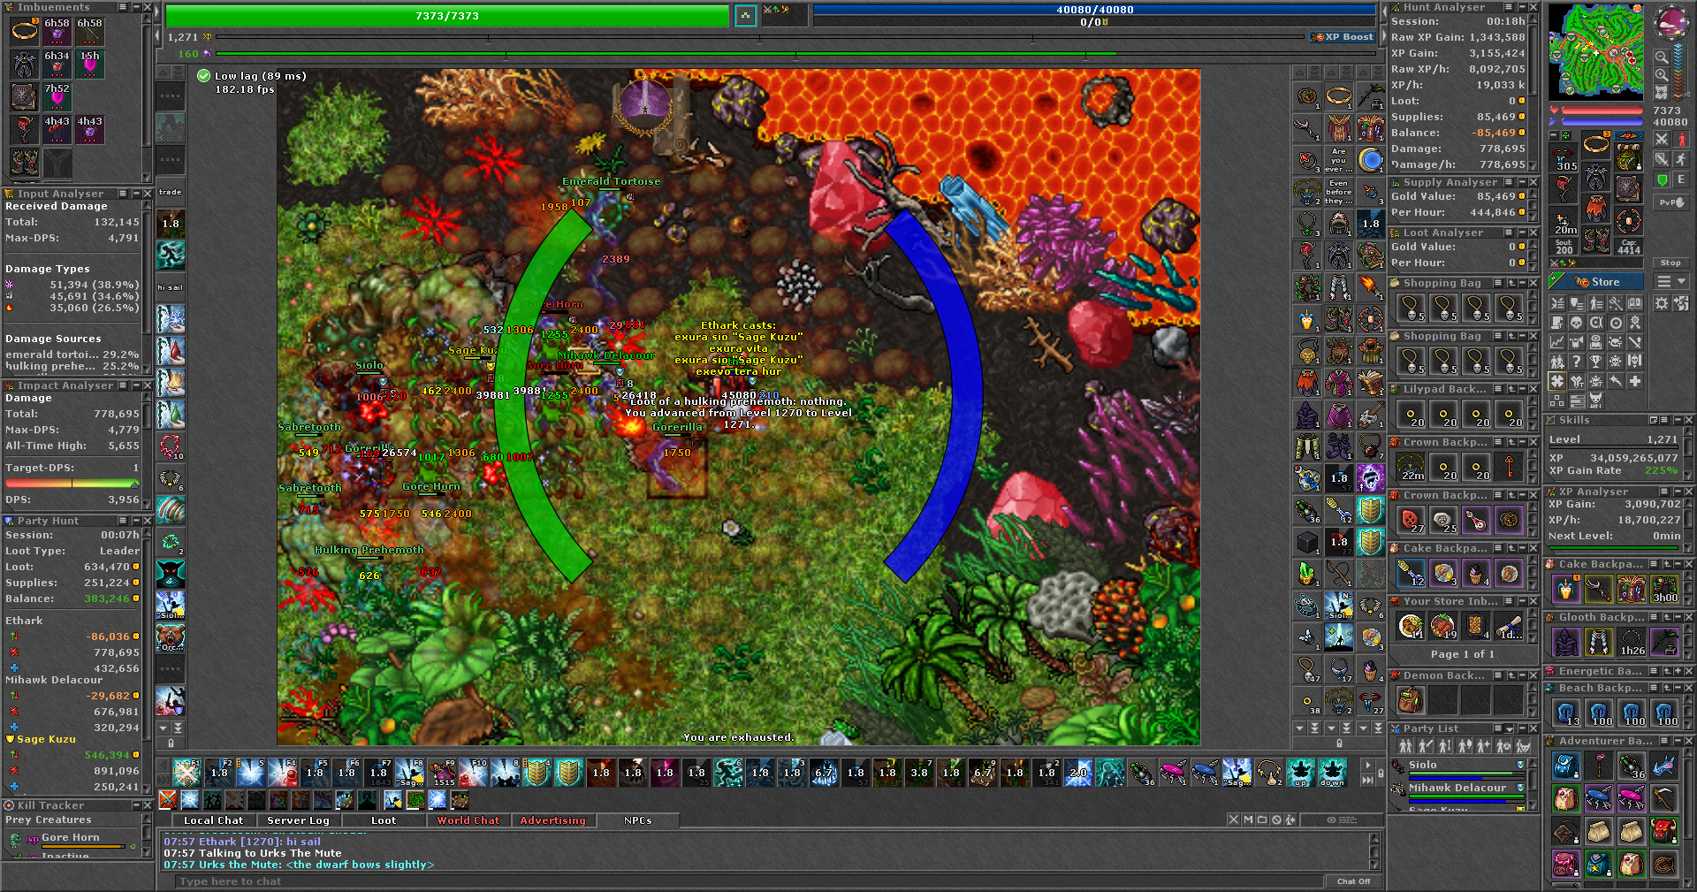Screen dimensions: 1697x892
Task: Open the Party Hunt panel menu
Action: coord(125,521)
